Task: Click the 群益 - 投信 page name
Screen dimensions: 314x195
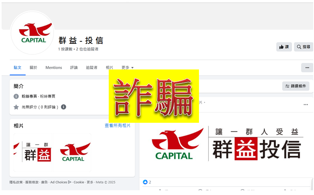Action: coord(81,41)
